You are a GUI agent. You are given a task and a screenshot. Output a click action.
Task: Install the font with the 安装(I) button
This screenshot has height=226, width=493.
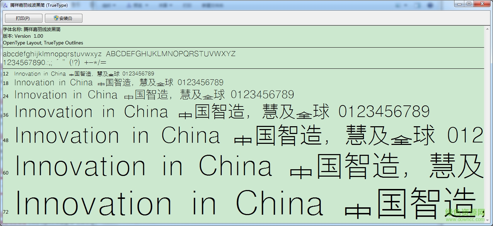coord(64,18)
